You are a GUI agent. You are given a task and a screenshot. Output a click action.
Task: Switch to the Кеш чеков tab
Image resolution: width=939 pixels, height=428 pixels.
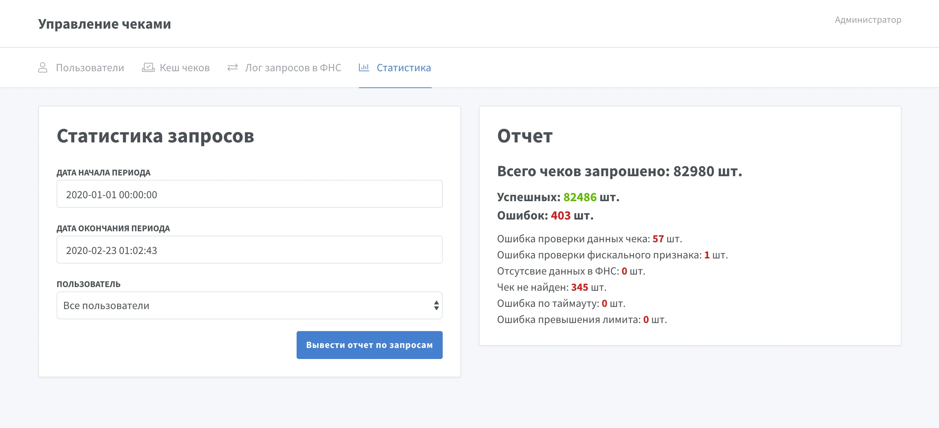[185, 67]
